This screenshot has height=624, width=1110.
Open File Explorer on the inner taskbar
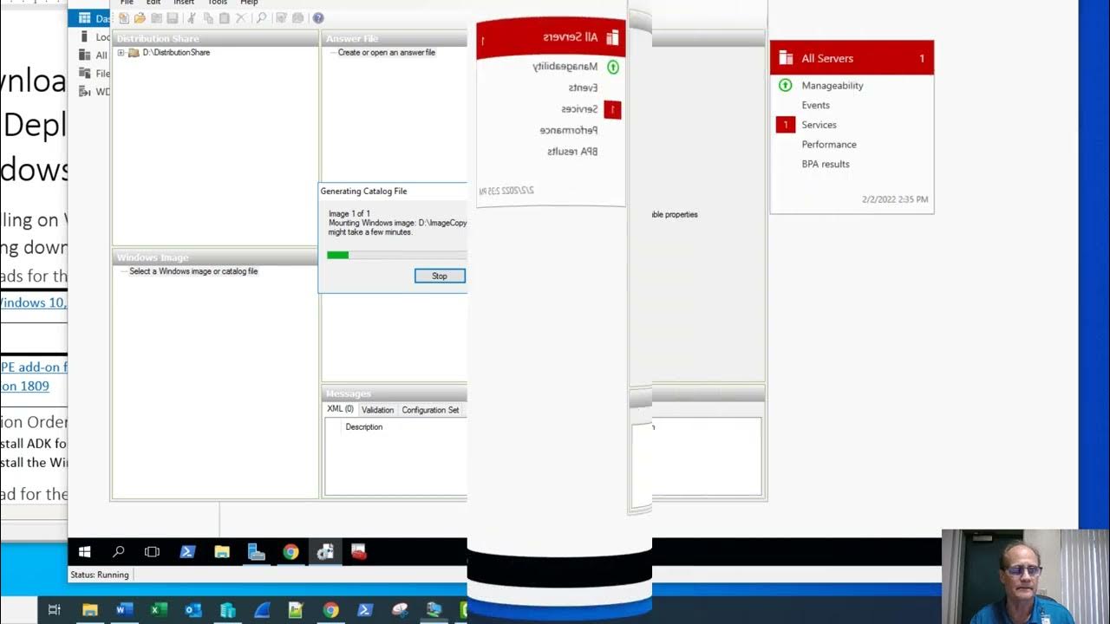coord(222,552)
